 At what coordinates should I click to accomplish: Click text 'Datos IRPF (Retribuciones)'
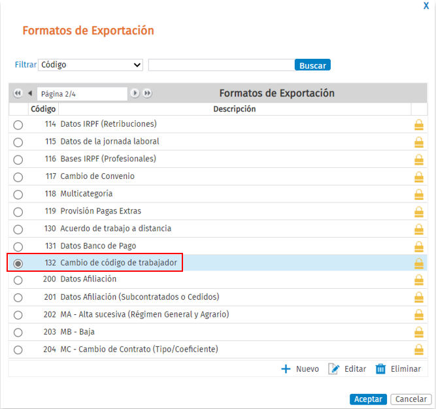[109, 124]
